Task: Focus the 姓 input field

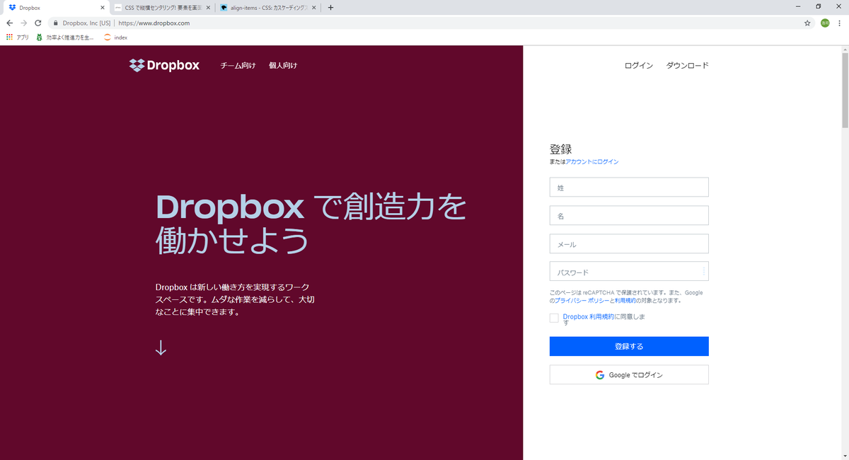Action: click(629, 187)
